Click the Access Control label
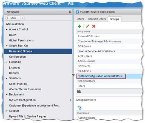 (18, 29)
